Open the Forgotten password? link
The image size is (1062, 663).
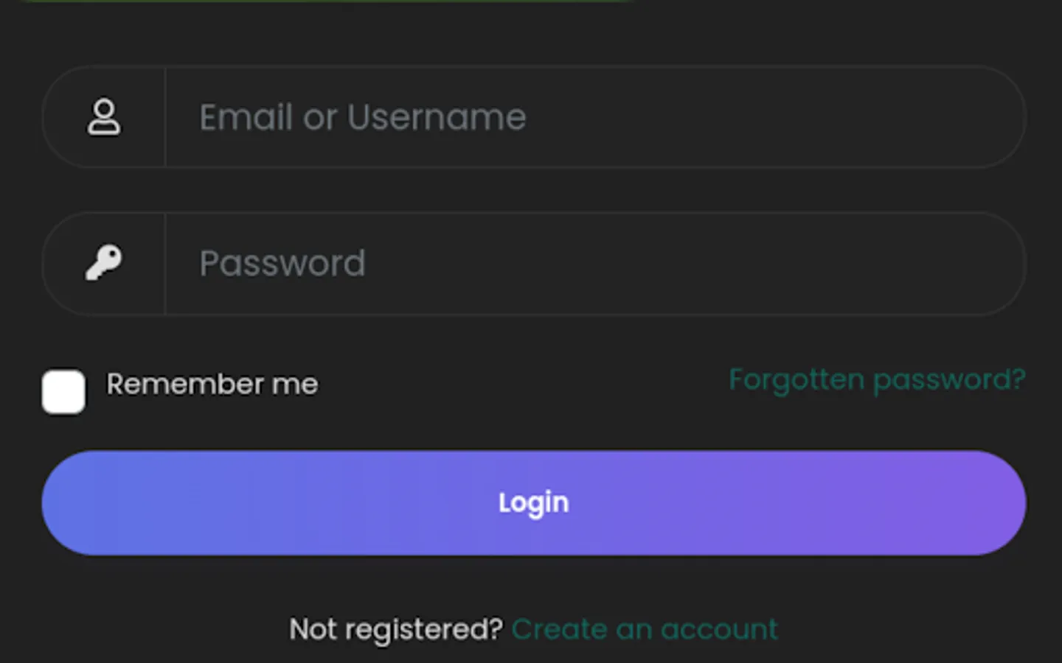click(877, 380)
